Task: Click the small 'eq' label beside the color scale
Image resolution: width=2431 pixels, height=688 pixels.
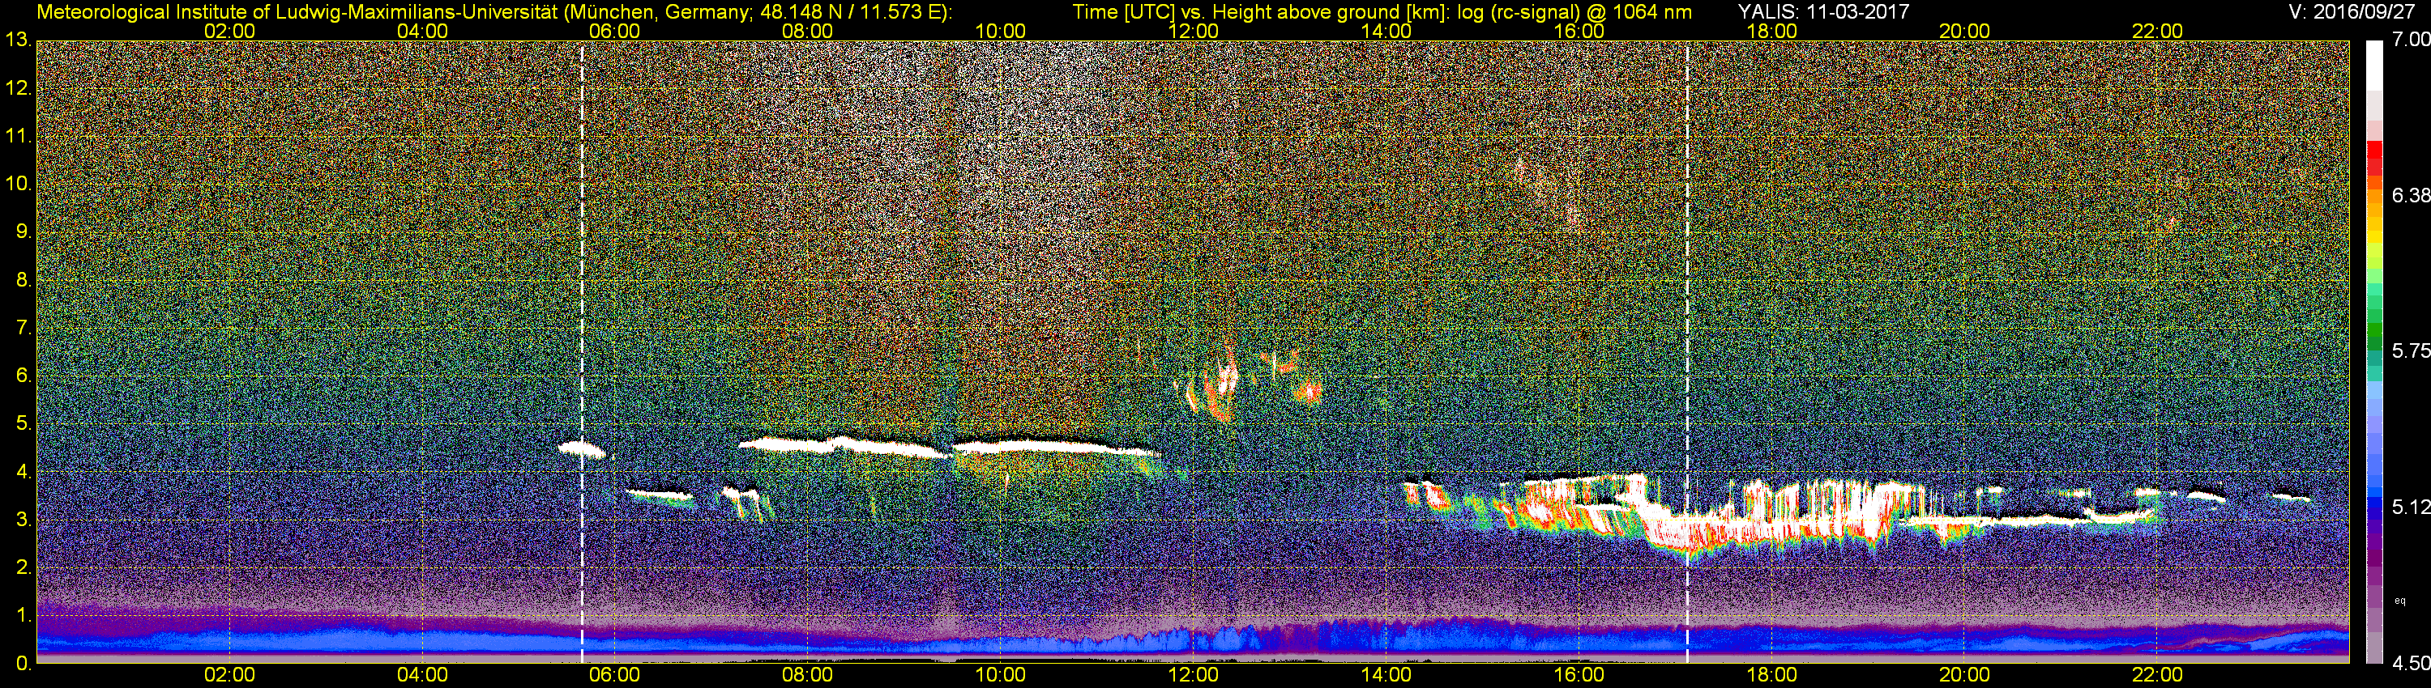Action: [x=2400, y=601]
